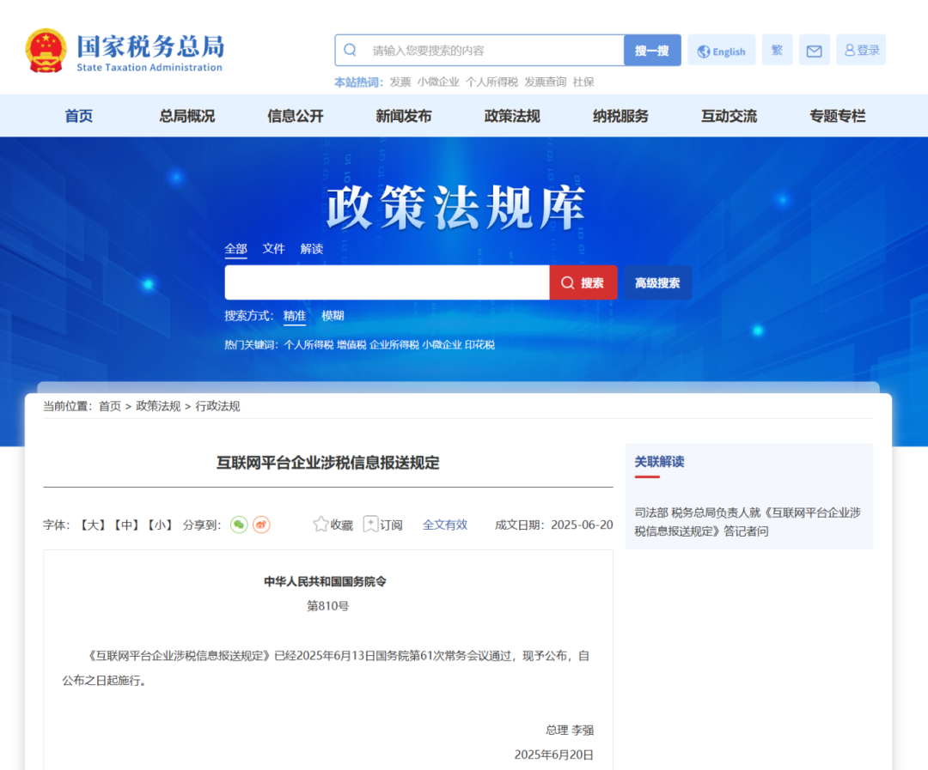Go to 首页 in breadcrumb
Image resolution: width=928 pixels, height=770 pixels.
[x=109, y=406]
